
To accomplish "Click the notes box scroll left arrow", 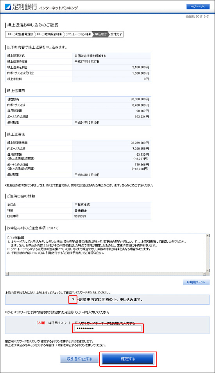I will 7,274.
